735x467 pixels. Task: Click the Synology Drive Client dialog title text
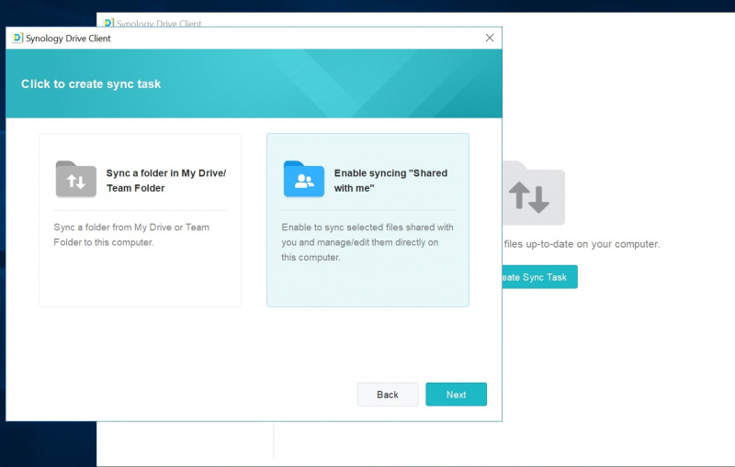(x=68, y=39)
